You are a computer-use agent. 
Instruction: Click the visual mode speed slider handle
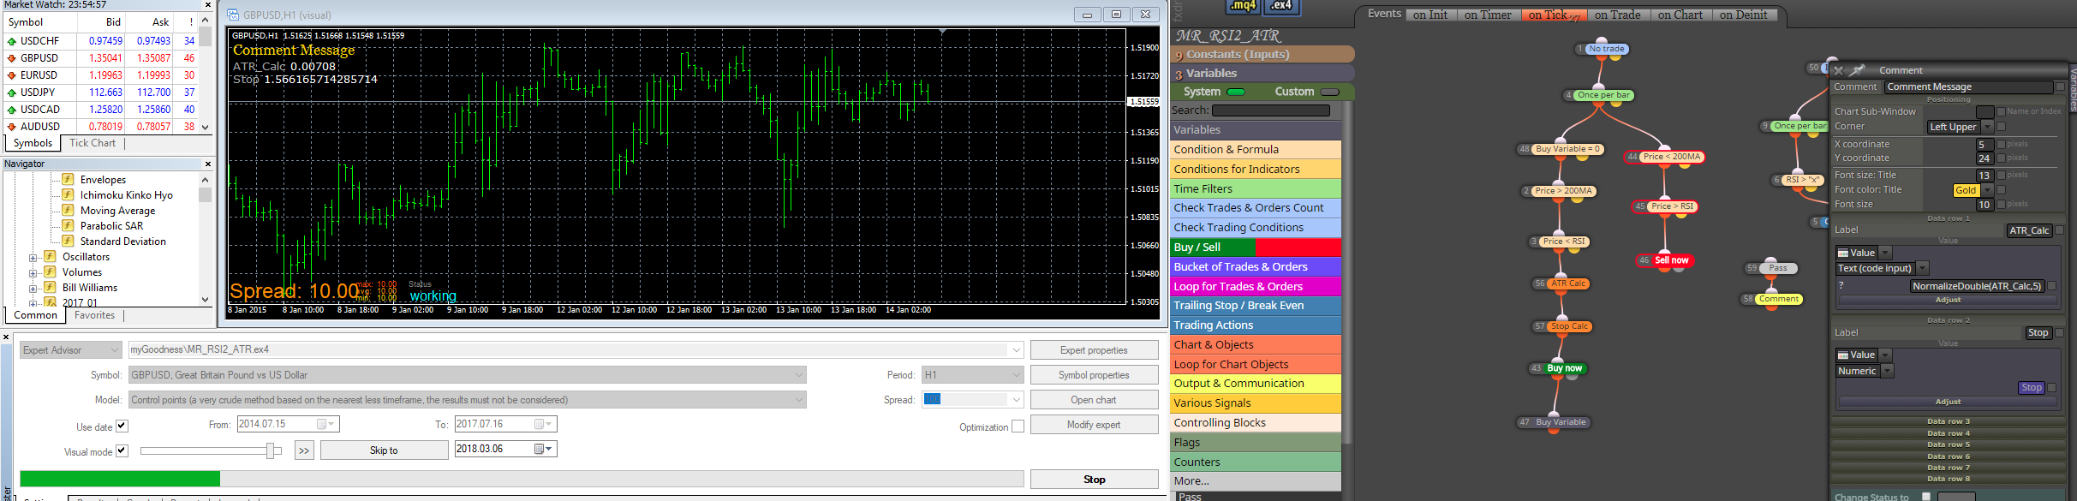(x=272, y=450)
